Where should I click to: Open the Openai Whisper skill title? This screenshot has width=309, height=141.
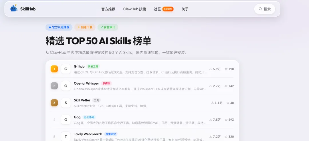coord(86,83)
